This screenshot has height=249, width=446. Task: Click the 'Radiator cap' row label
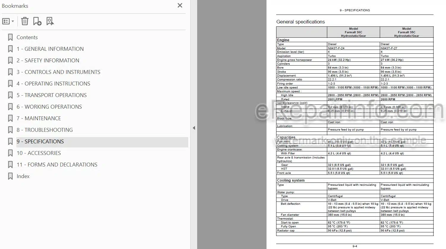click(286, 231)
